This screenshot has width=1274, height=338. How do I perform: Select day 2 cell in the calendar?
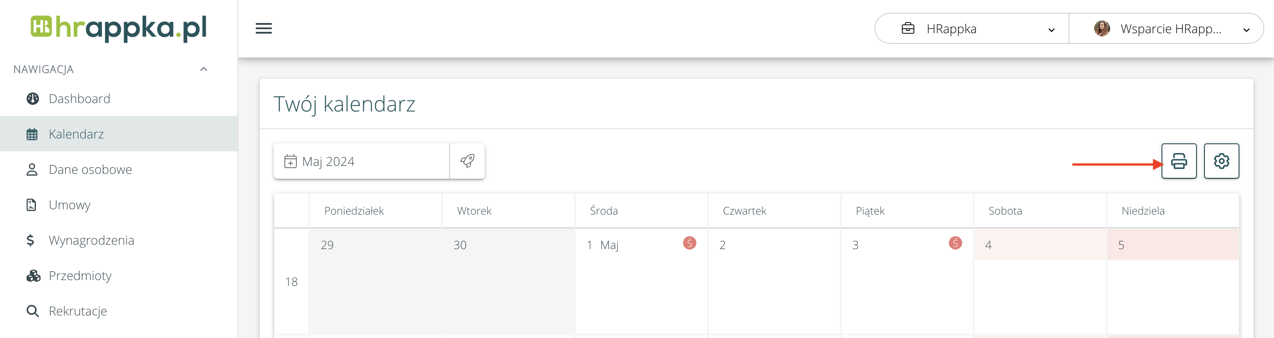(773, 282)
